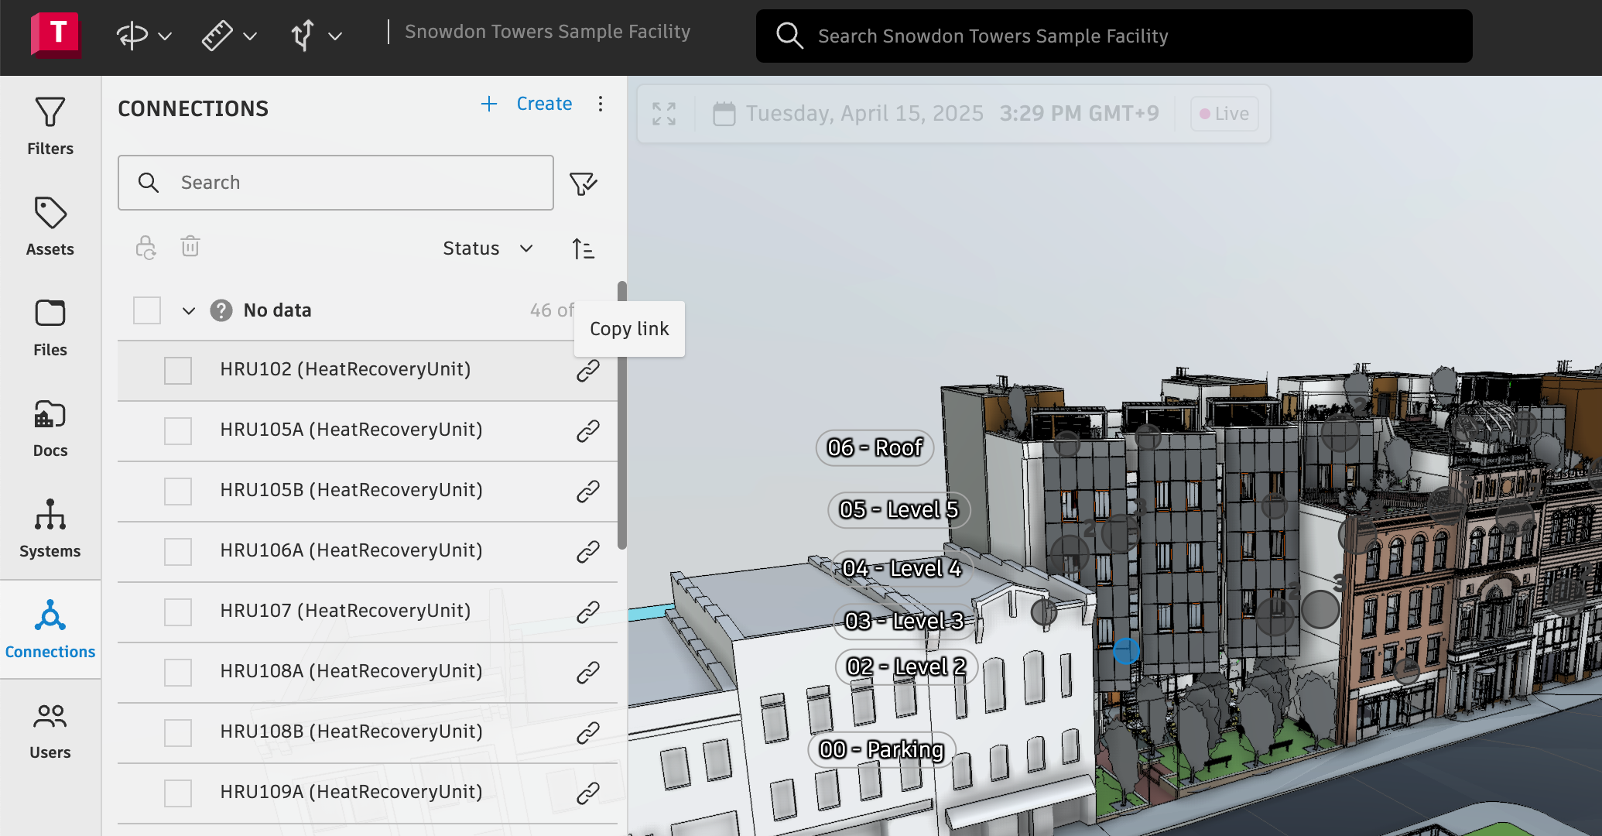Screen dimensions: 1602x836
Task: Select the No data group checkbox
Action: coord(147,310)
